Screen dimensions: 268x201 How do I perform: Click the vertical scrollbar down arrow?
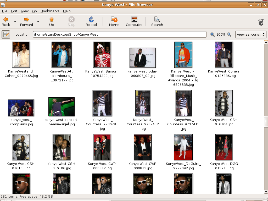(266, 192)
